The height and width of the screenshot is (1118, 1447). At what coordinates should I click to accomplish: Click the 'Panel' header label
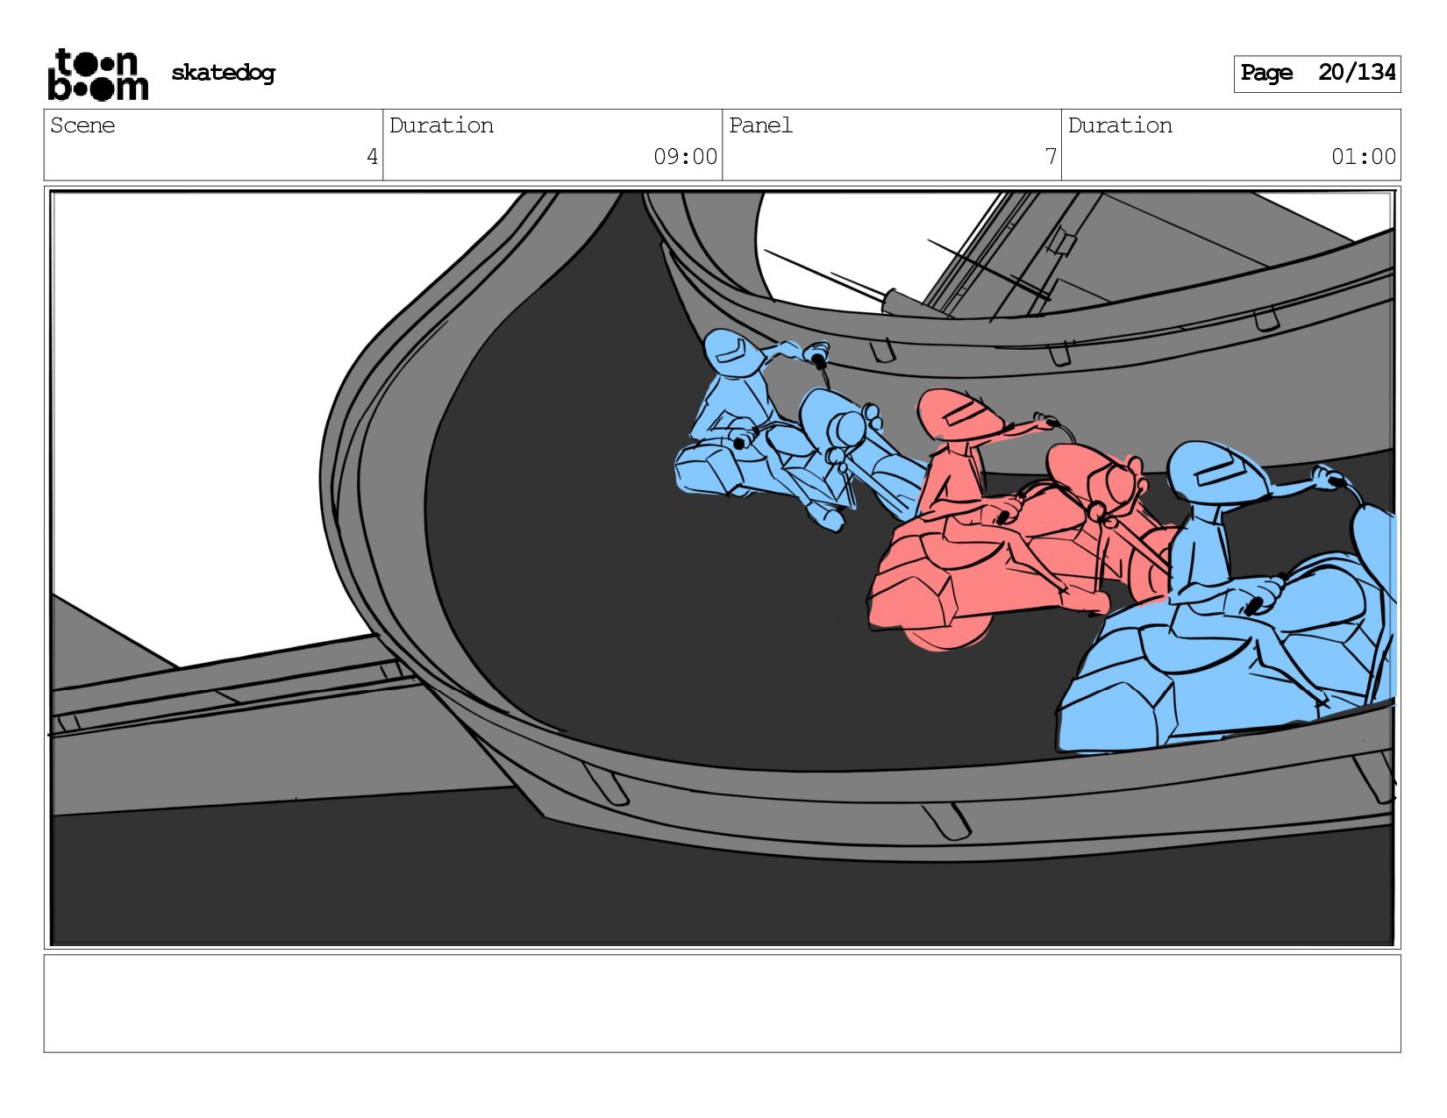click(x=760, y=125)
